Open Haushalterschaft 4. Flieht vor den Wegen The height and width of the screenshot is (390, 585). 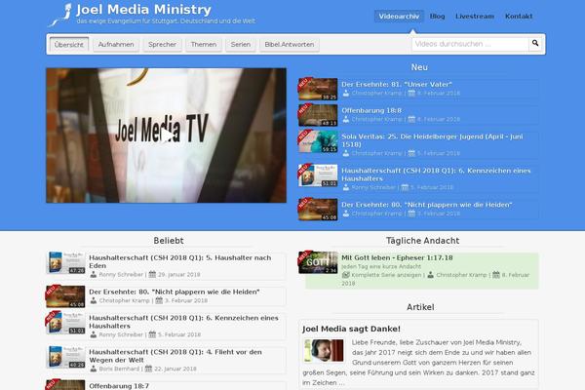click(175, 356)
